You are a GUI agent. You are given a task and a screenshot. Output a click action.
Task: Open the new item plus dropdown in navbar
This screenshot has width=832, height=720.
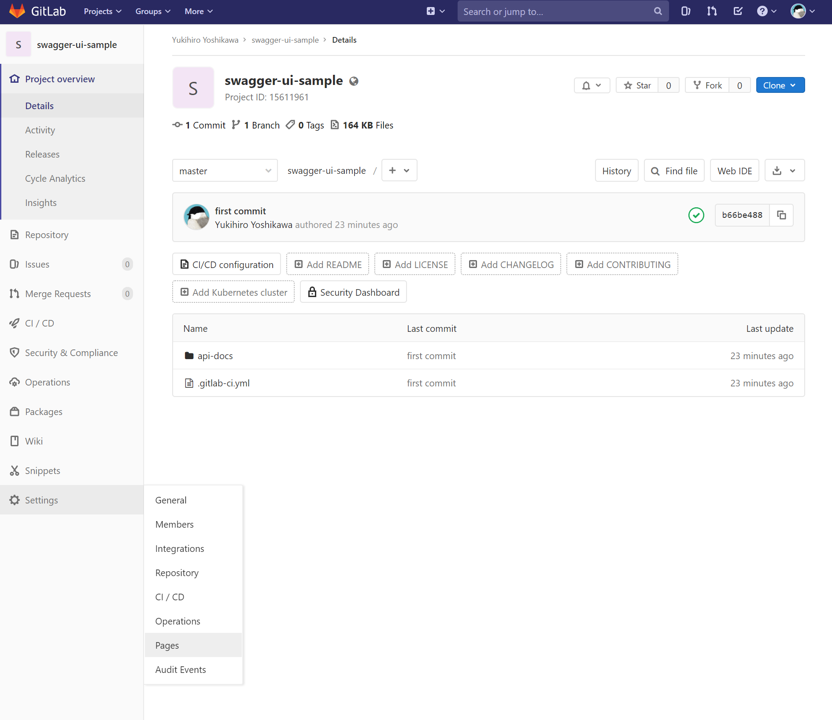tap(436, 11)
